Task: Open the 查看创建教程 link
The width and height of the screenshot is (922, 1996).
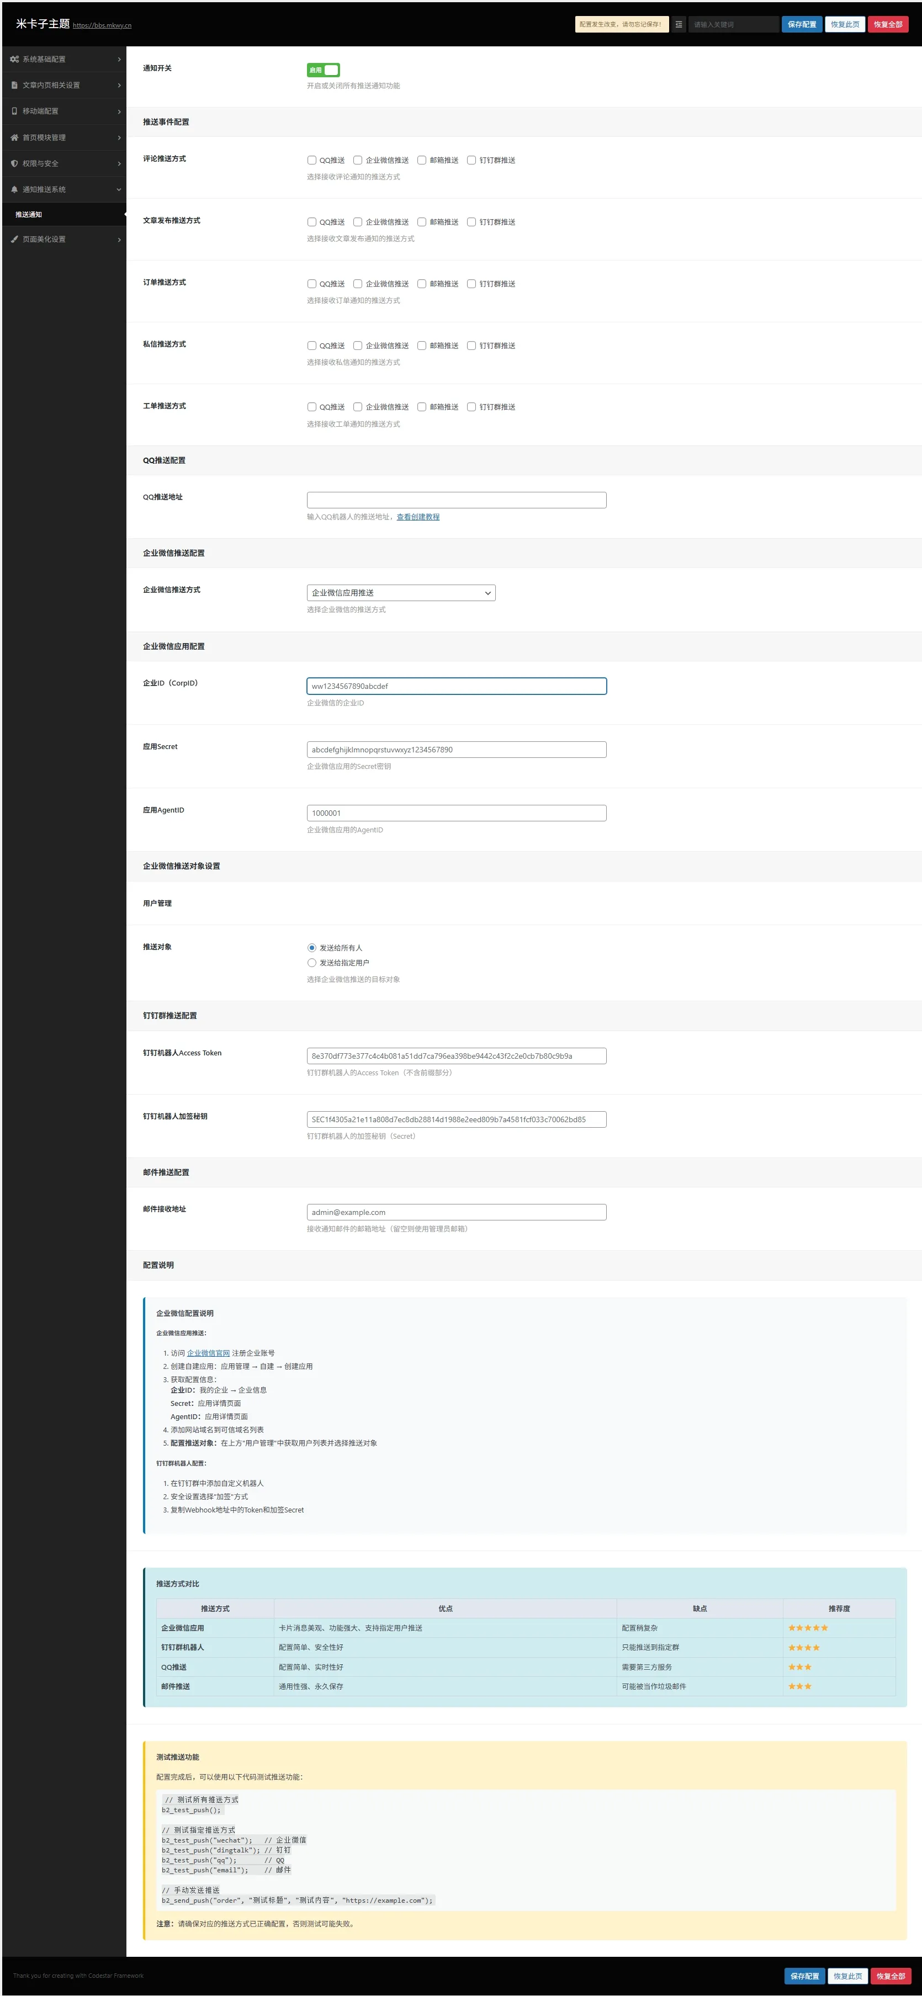Action: point(417,517)
